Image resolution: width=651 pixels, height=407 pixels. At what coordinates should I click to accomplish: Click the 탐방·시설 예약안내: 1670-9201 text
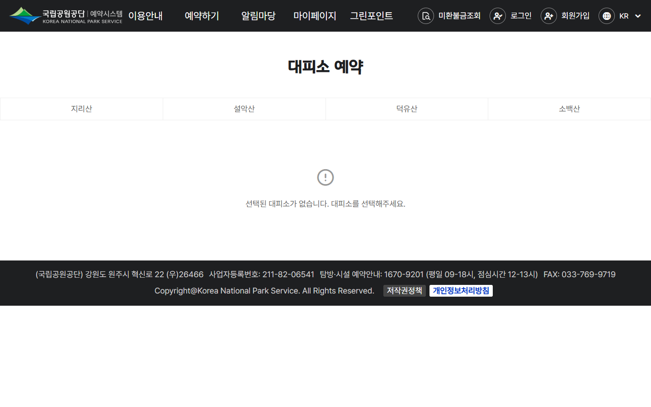[x=372, y=274]
